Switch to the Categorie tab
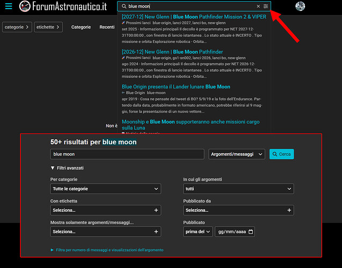342x268 pixels. tap(81, 27)
